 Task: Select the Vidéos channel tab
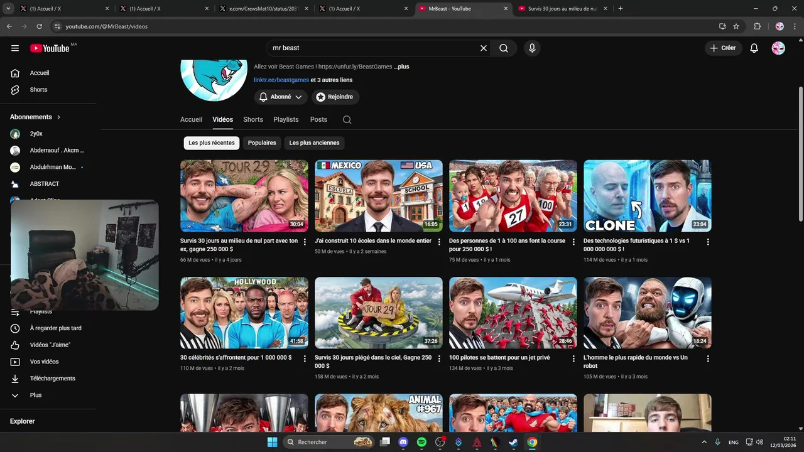click(223, 119)
